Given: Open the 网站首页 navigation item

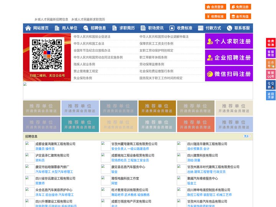Looking at the screenshot, I should click(x=37, y=28).
